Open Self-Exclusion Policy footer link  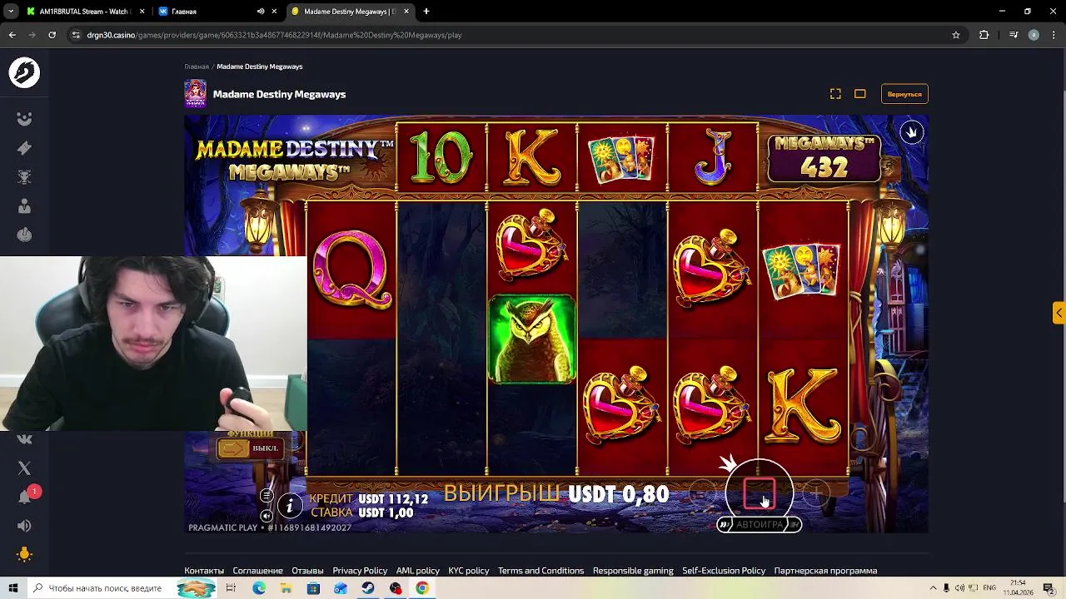tap(724, 571)
